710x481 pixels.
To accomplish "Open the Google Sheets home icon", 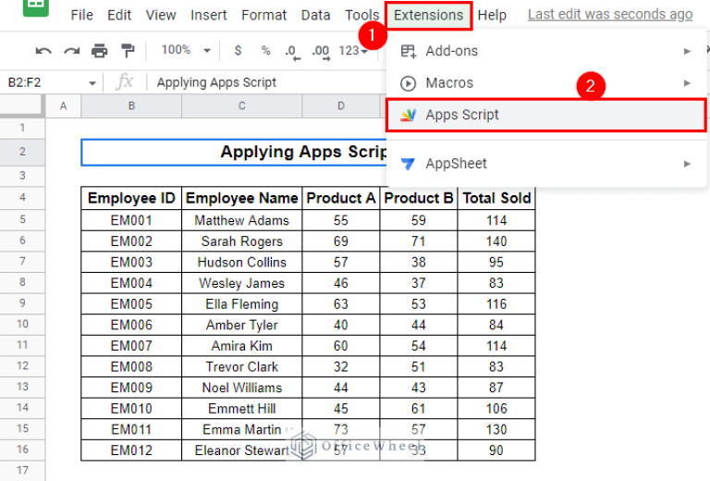I will [x=36, y=6].
